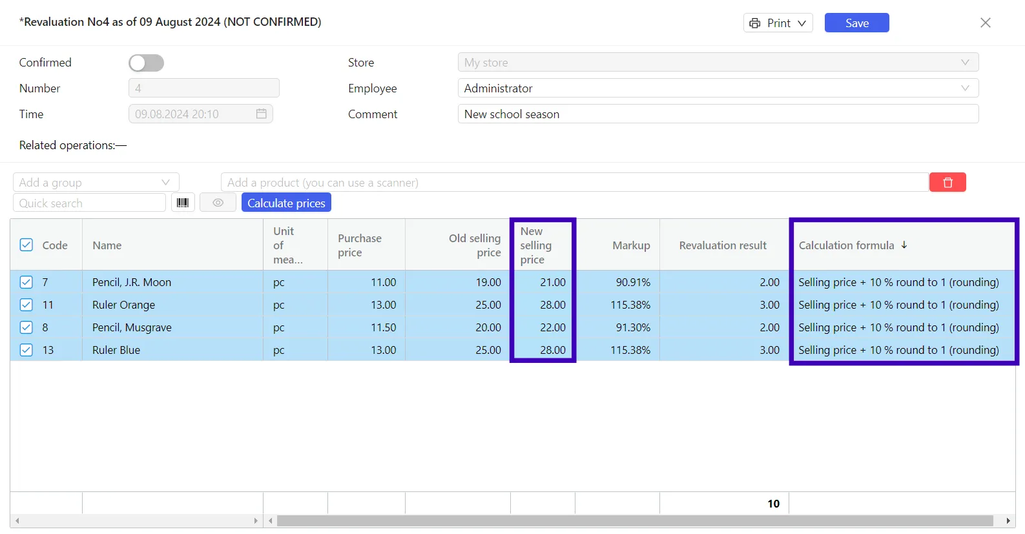Open the Print dropdown arrow
This screenshot has width=1025, height=534.
(802, 23)
